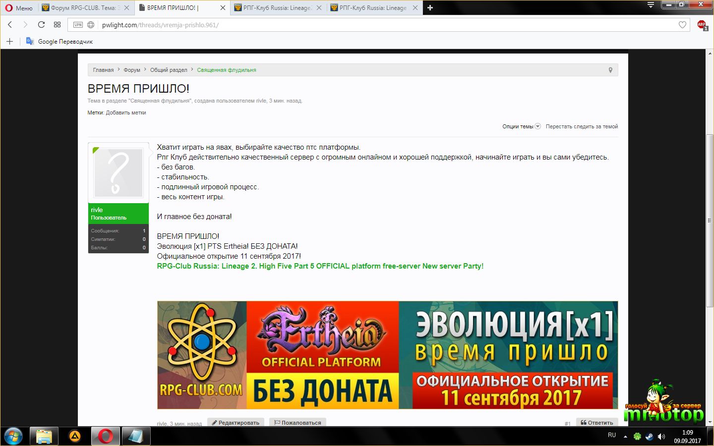Screen dimensions: 714x446
Task: Open the tab menu icon in the title bar
Action: coord(651,5)
